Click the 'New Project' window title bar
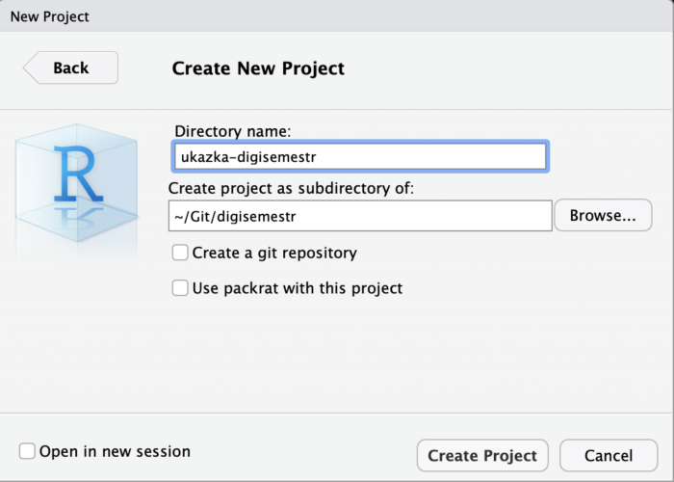Image resolution: width=674 pixels, height=482 pixels. (337, 16)
